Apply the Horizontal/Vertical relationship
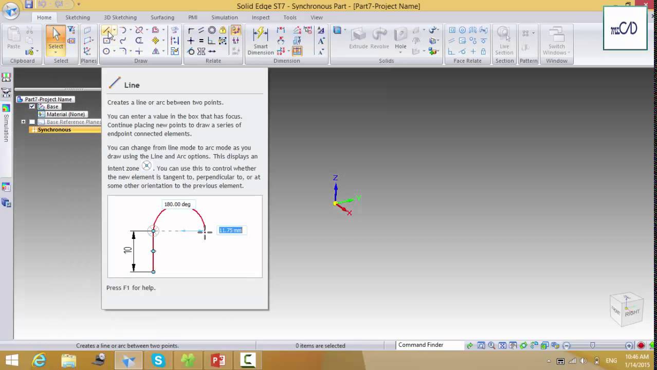Screen dimensions: 657x370 tap(191, 41)
